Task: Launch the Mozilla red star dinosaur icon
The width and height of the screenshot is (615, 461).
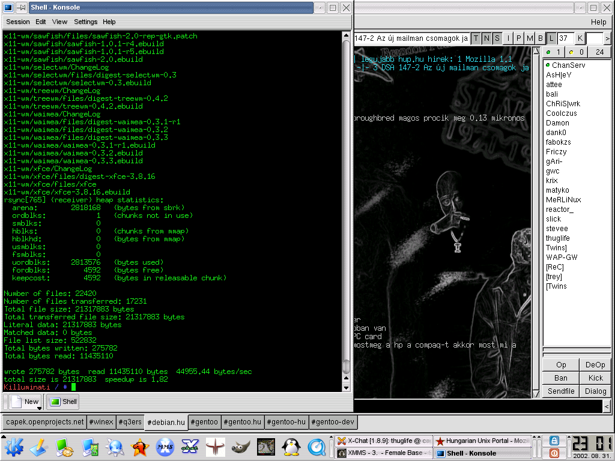Action: click(140, 447)
